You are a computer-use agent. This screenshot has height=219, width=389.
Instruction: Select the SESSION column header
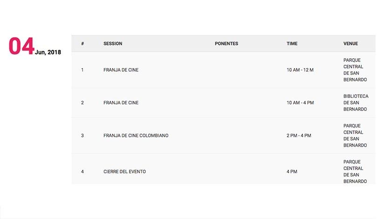[x=113, y=44]
